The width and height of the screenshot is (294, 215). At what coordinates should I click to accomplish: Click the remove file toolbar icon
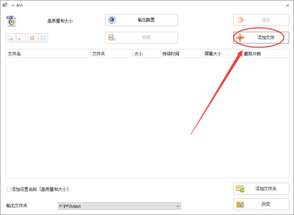10,37
